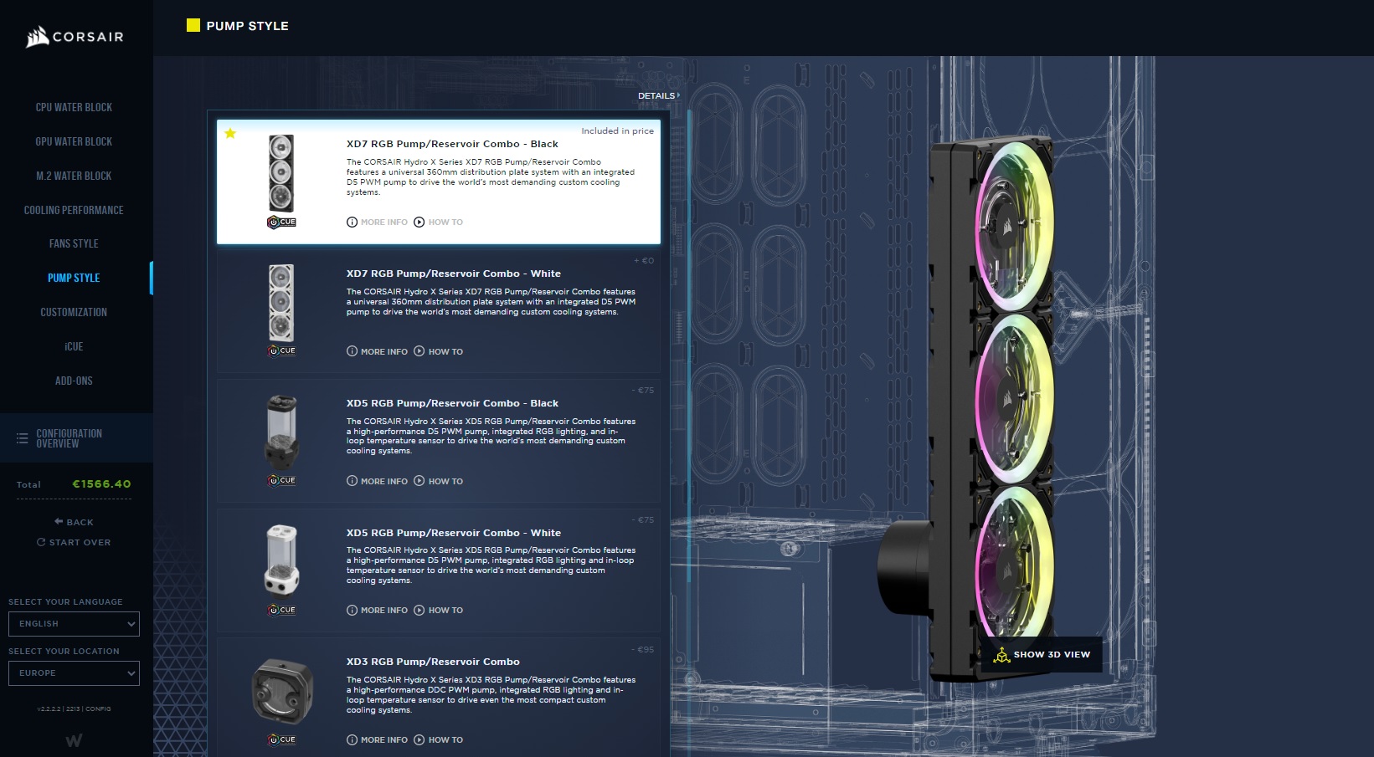Screen dimensions: 1374x757
Task: Click How To for XD7 Black
Action: [438, 222]
